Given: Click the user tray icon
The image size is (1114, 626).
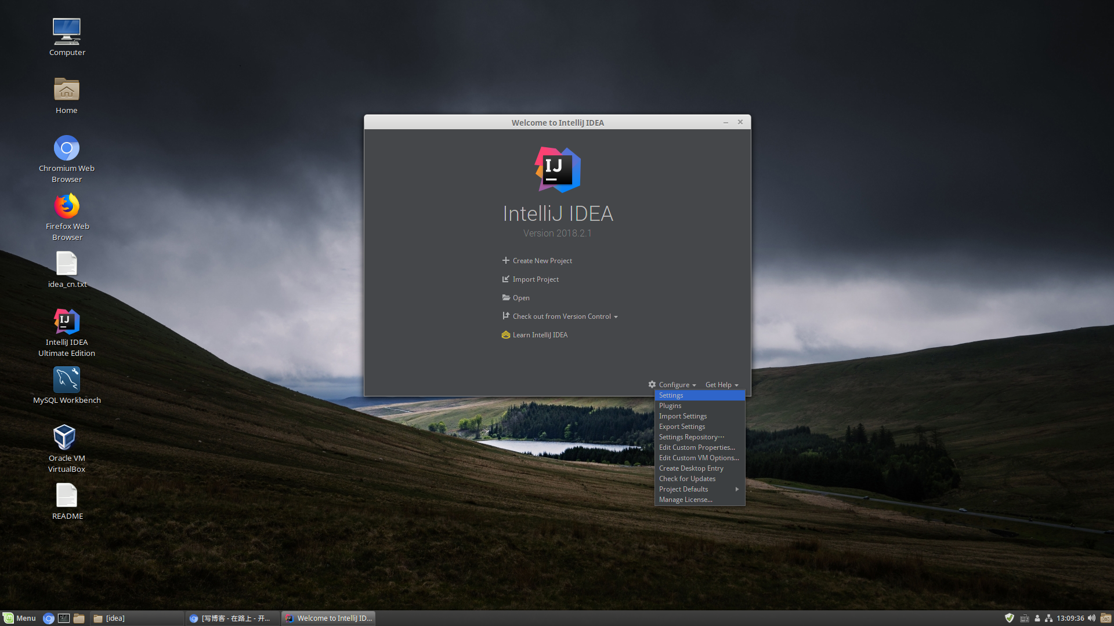Looking at the screenshot, I should coord(1037,618).
